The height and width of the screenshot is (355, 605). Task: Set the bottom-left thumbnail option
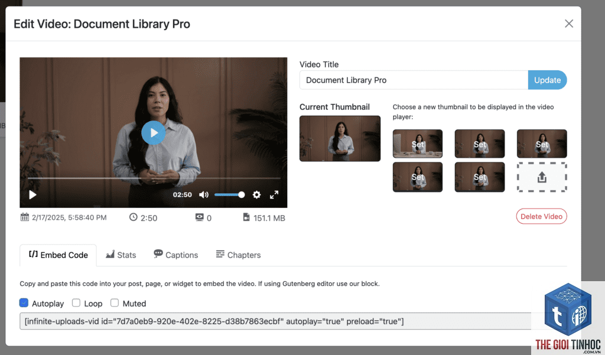[x=418, y=177]
